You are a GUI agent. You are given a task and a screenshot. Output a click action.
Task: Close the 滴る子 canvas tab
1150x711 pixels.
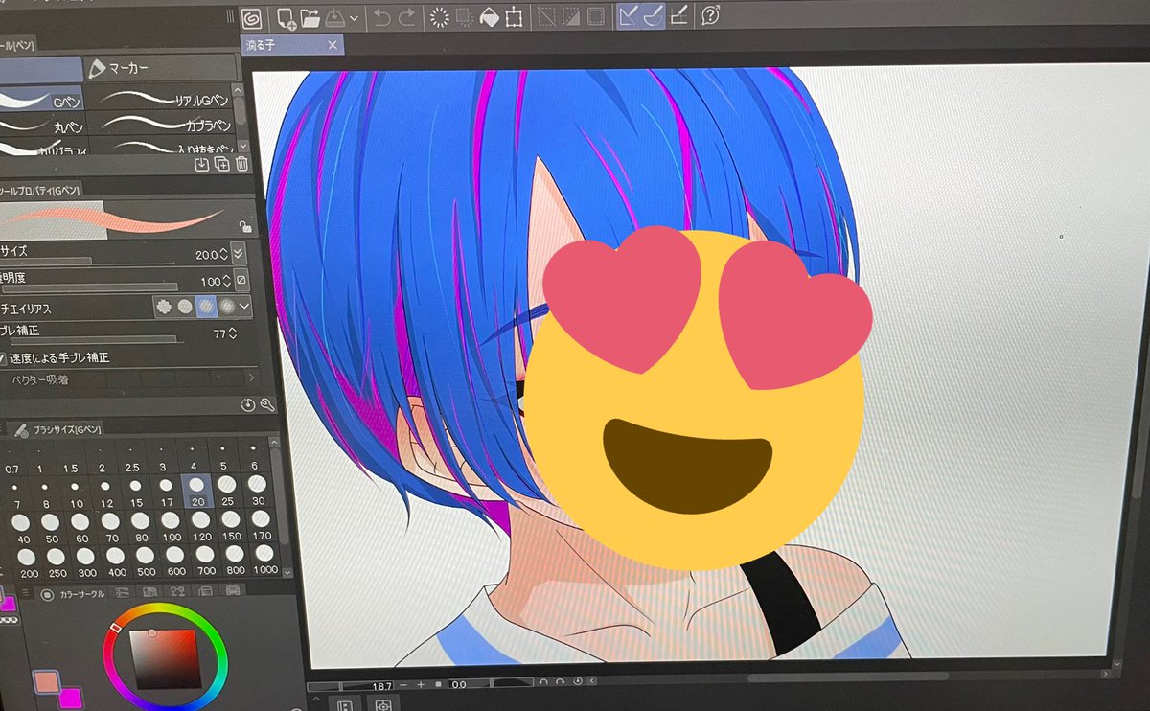332,45
